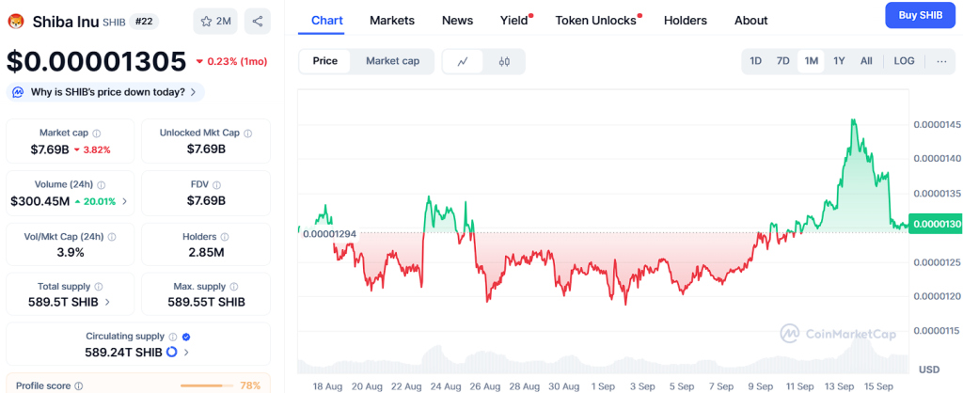Open "Why is SHIB's price down today?"

(105, 92)
